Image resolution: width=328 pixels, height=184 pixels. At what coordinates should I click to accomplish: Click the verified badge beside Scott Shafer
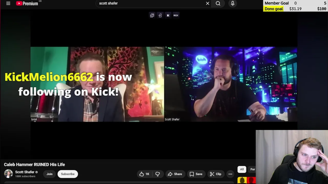click(36, 172)
